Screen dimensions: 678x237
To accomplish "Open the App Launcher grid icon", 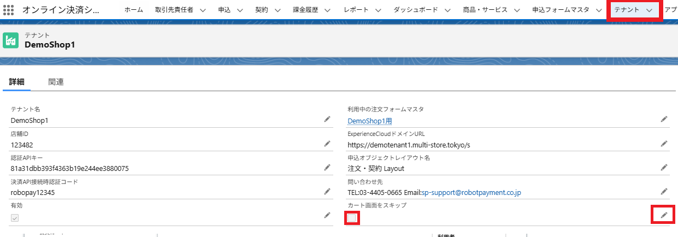I will [9, 10].
